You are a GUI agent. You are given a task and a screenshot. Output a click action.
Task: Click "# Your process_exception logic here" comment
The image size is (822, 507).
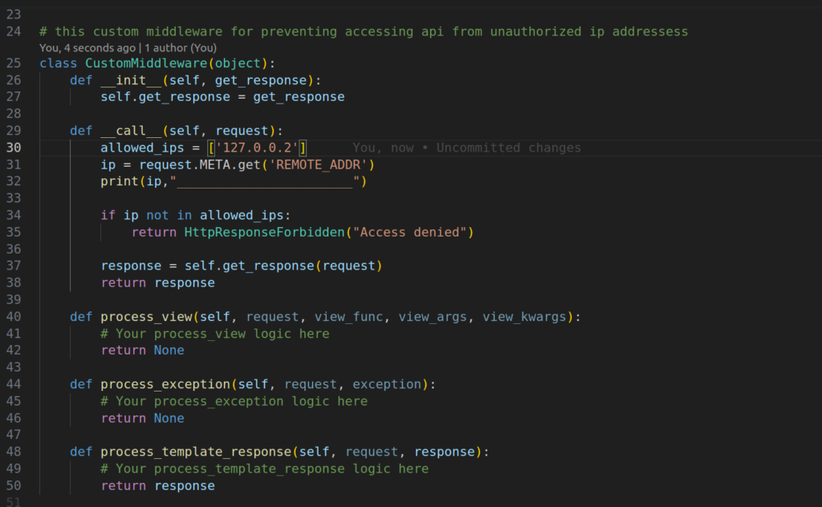click(234, 401)
